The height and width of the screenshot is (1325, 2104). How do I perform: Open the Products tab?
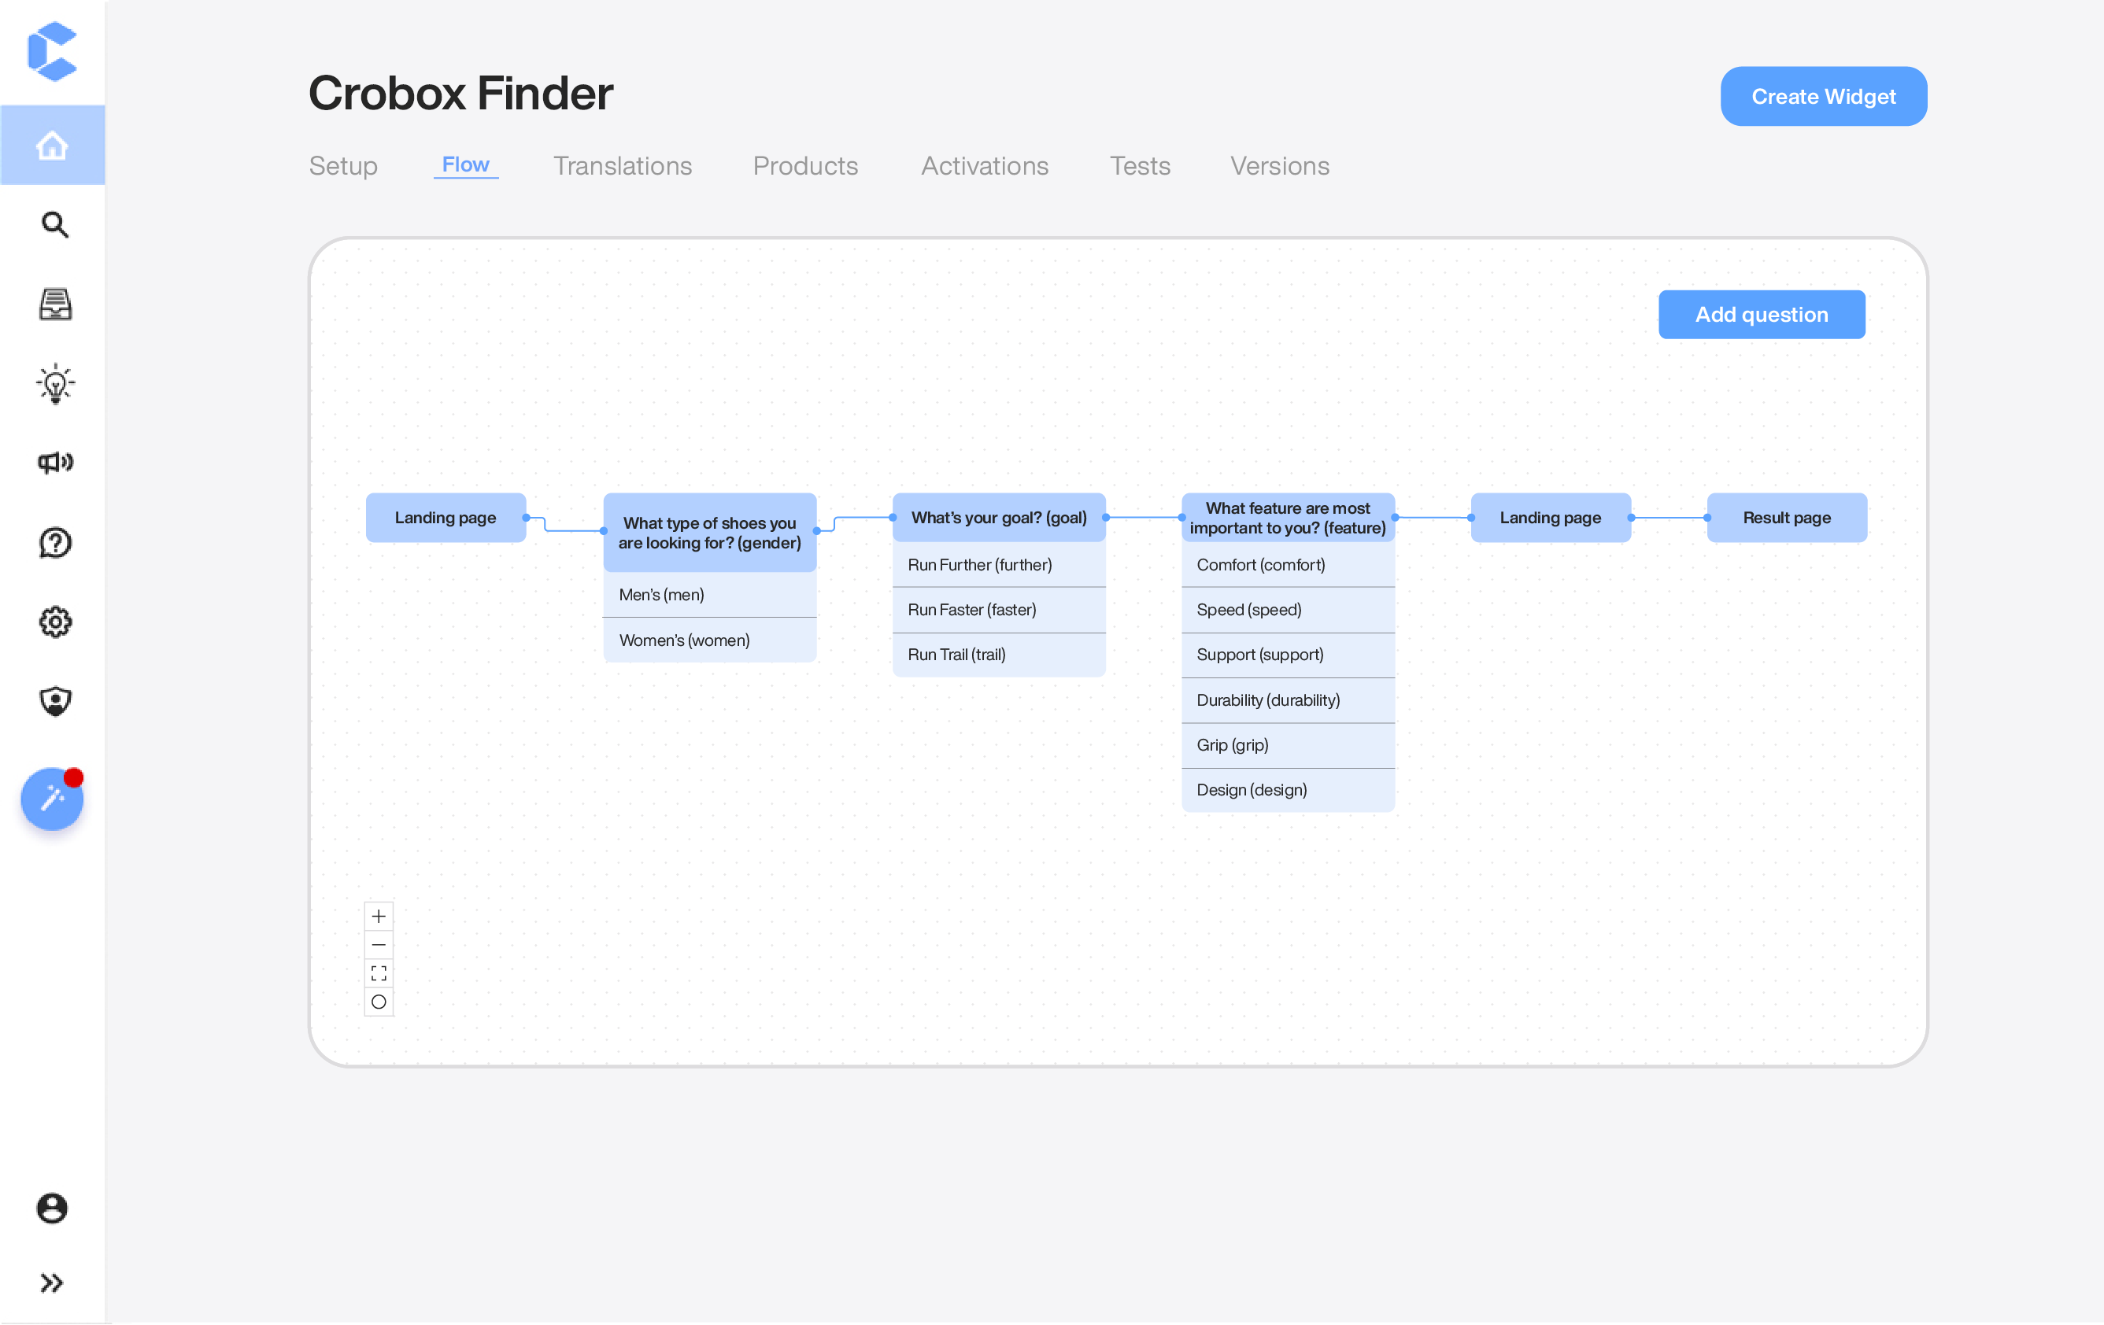(804, 166)
